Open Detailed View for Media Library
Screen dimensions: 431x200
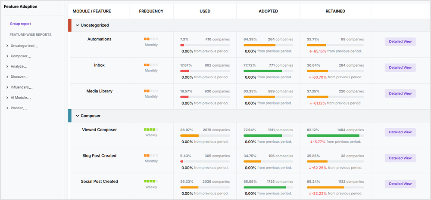[400, 94]
